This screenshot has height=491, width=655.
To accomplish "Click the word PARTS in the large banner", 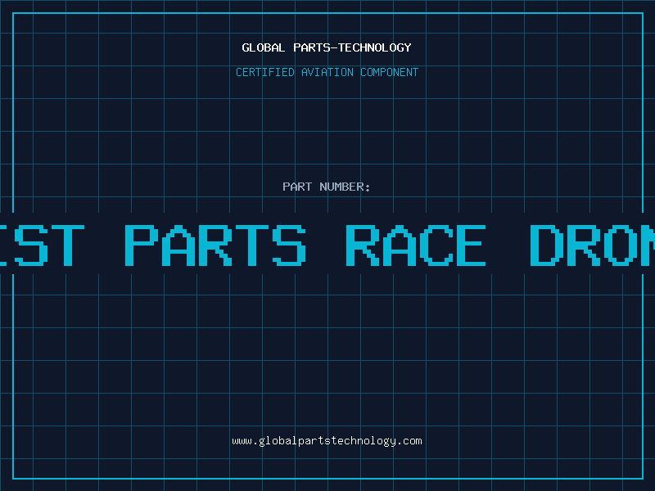I will coord(215,245).
